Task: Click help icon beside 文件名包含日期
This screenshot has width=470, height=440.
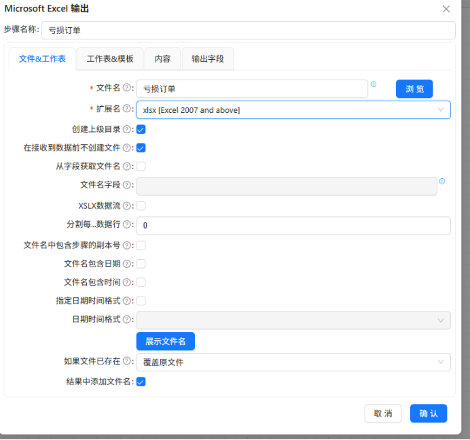Action: pyautogui.click(x=127, y=264)
